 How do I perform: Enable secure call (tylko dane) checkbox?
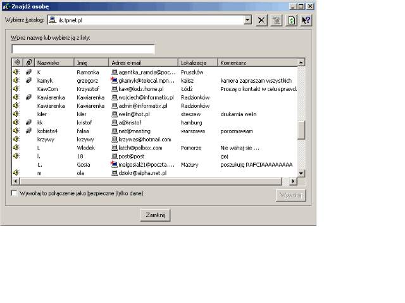pos(14,193)
